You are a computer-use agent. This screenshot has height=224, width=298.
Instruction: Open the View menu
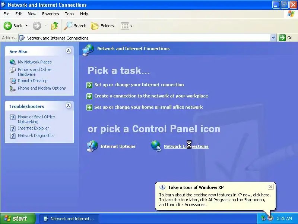pyautogui.click(x=32, y=14)
